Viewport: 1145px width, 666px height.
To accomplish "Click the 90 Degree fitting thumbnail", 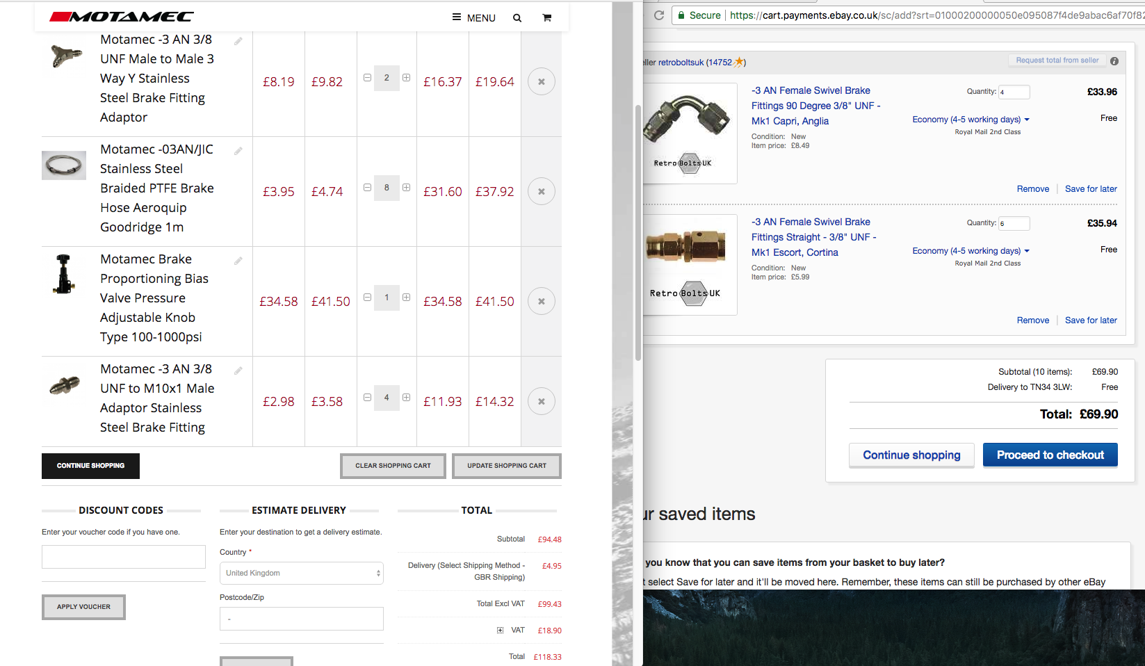I will click(689, 133).
